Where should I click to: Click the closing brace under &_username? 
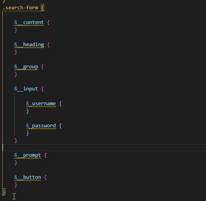27,111
